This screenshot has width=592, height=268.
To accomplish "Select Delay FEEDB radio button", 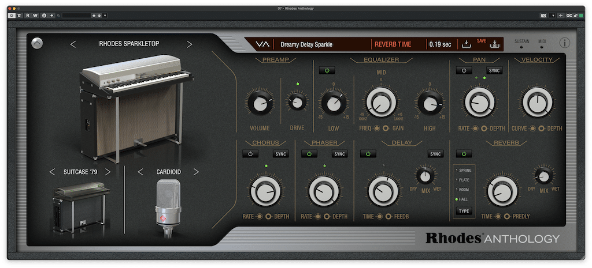I will click(x=388, y=217).
